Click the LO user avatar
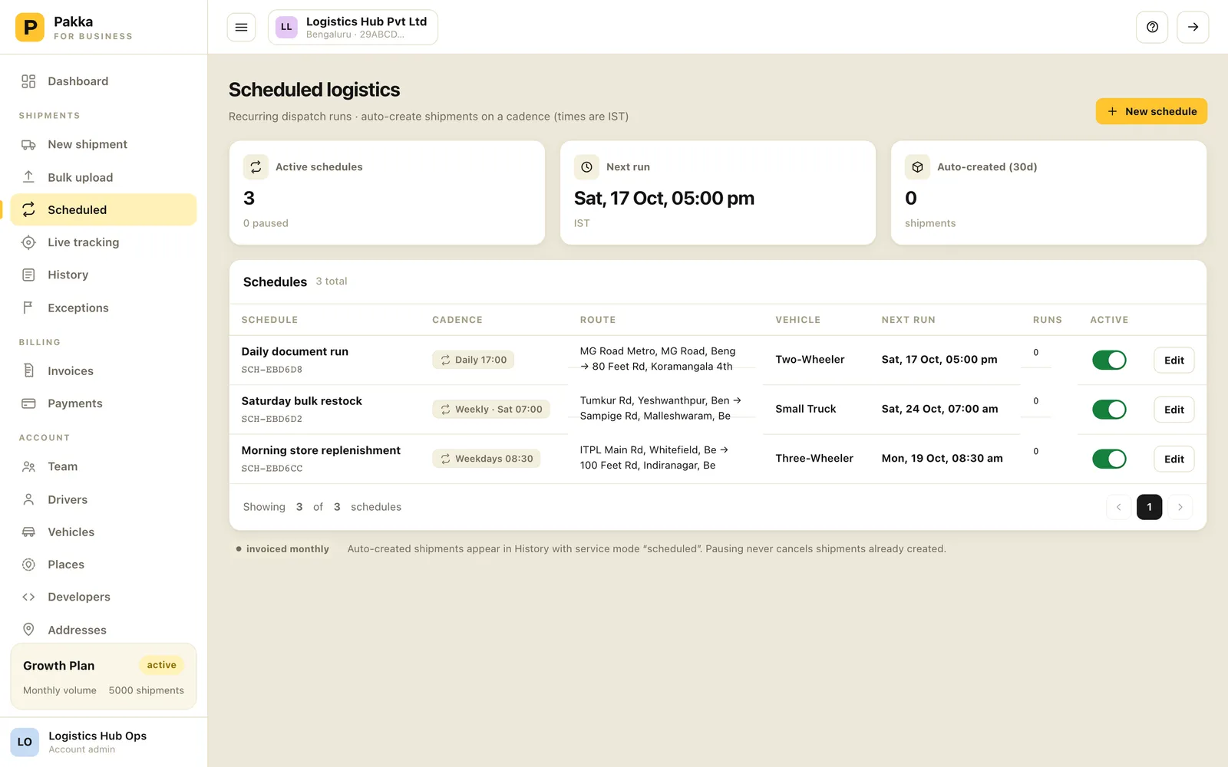This screenshot has width=1228, height=767. pyautogui.click(x=25, y=742)
